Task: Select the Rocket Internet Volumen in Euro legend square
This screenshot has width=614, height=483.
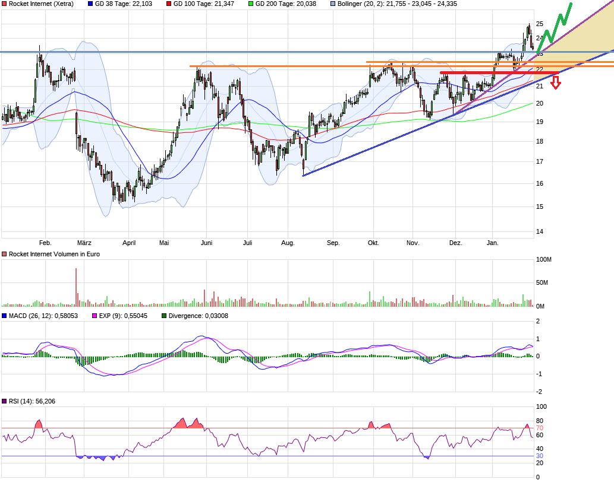Action: [x=5, y=253]
